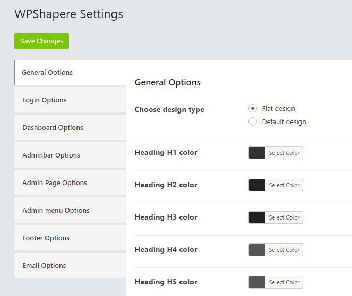Click the General Options section heading
Viewport: 352px width, 296px height.
[167, 83]
